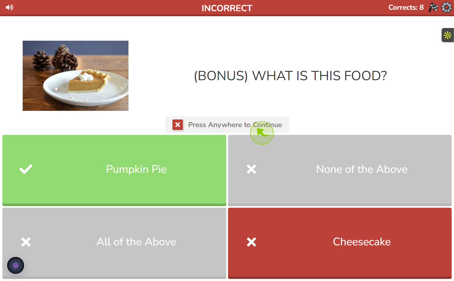Choose the None of the Above answer
Screen dimensions: 454x281
click(340, 170)
